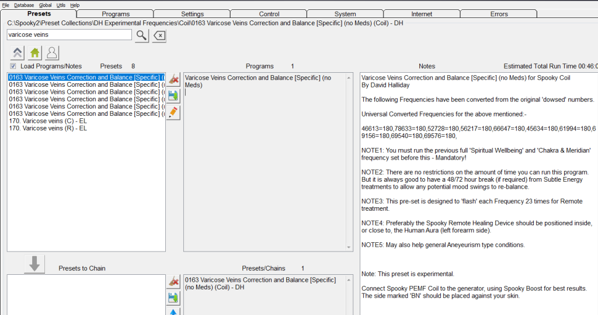The width and height of the screenshot is (598, 315).
Task: Save chain using lower floppy disk icon
Action: pyautogui.click(x=173, y=298)
